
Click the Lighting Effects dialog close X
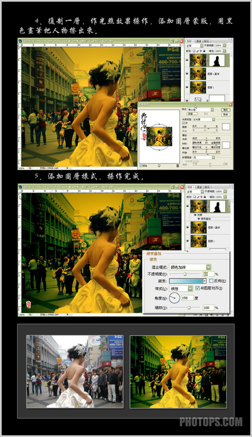pos(230,105)
